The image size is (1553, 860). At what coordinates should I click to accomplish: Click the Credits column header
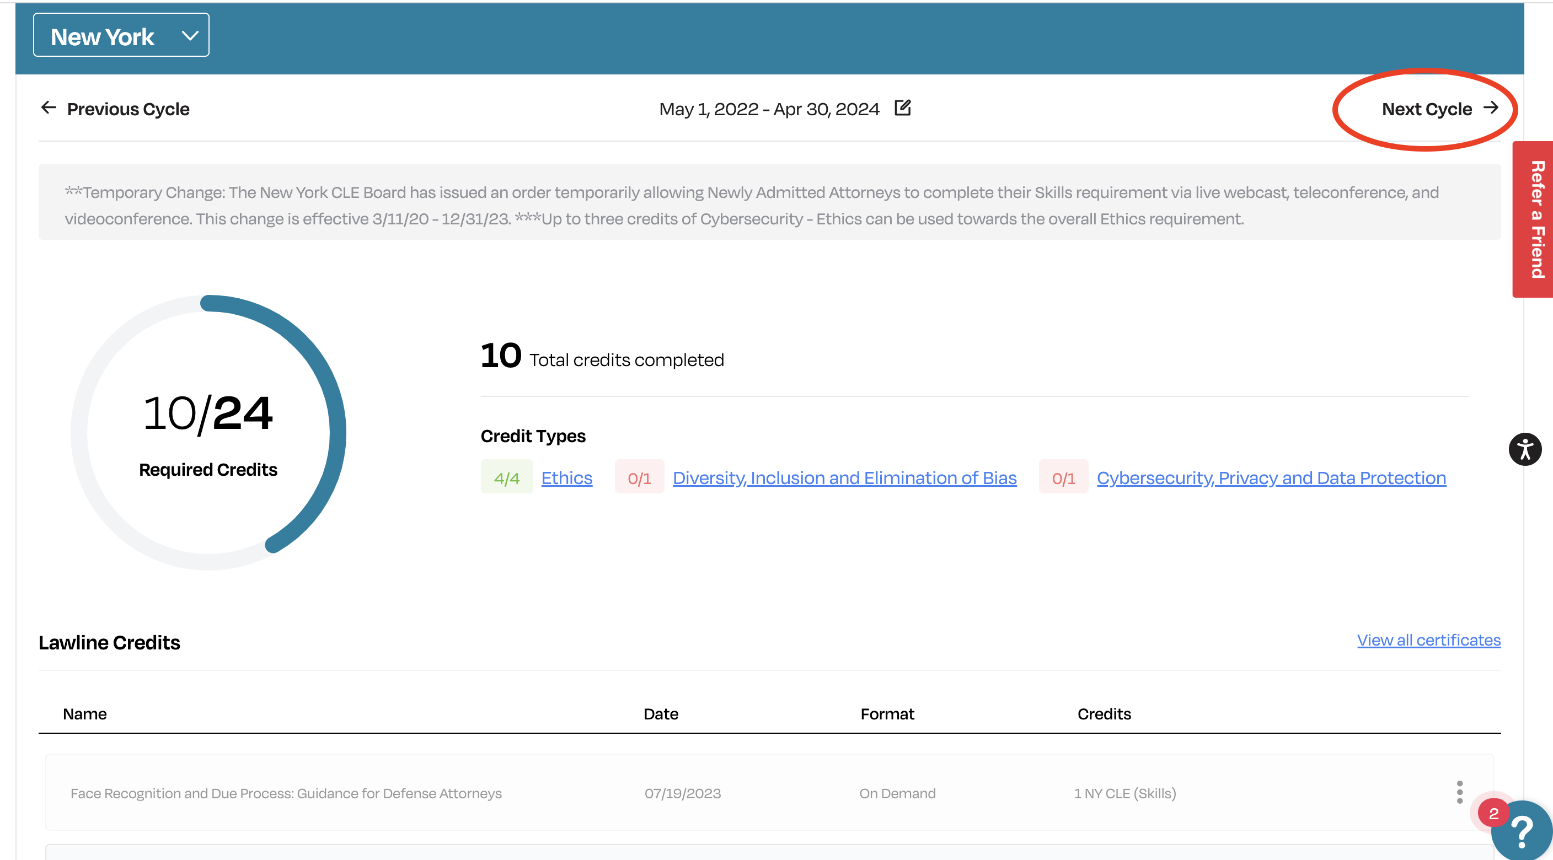click(x=1104, y=713)
